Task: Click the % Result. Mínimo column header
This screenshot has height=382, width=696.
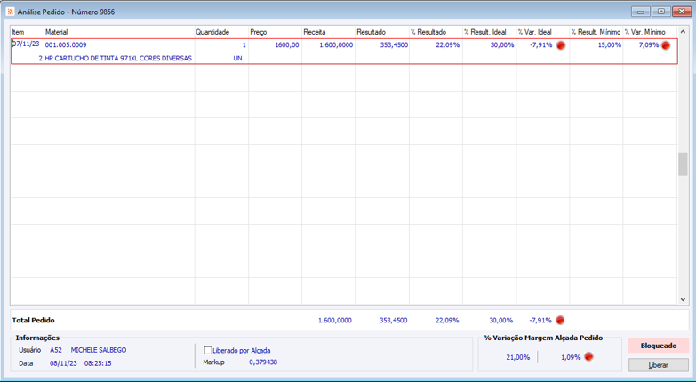Action: pos(596,32)
